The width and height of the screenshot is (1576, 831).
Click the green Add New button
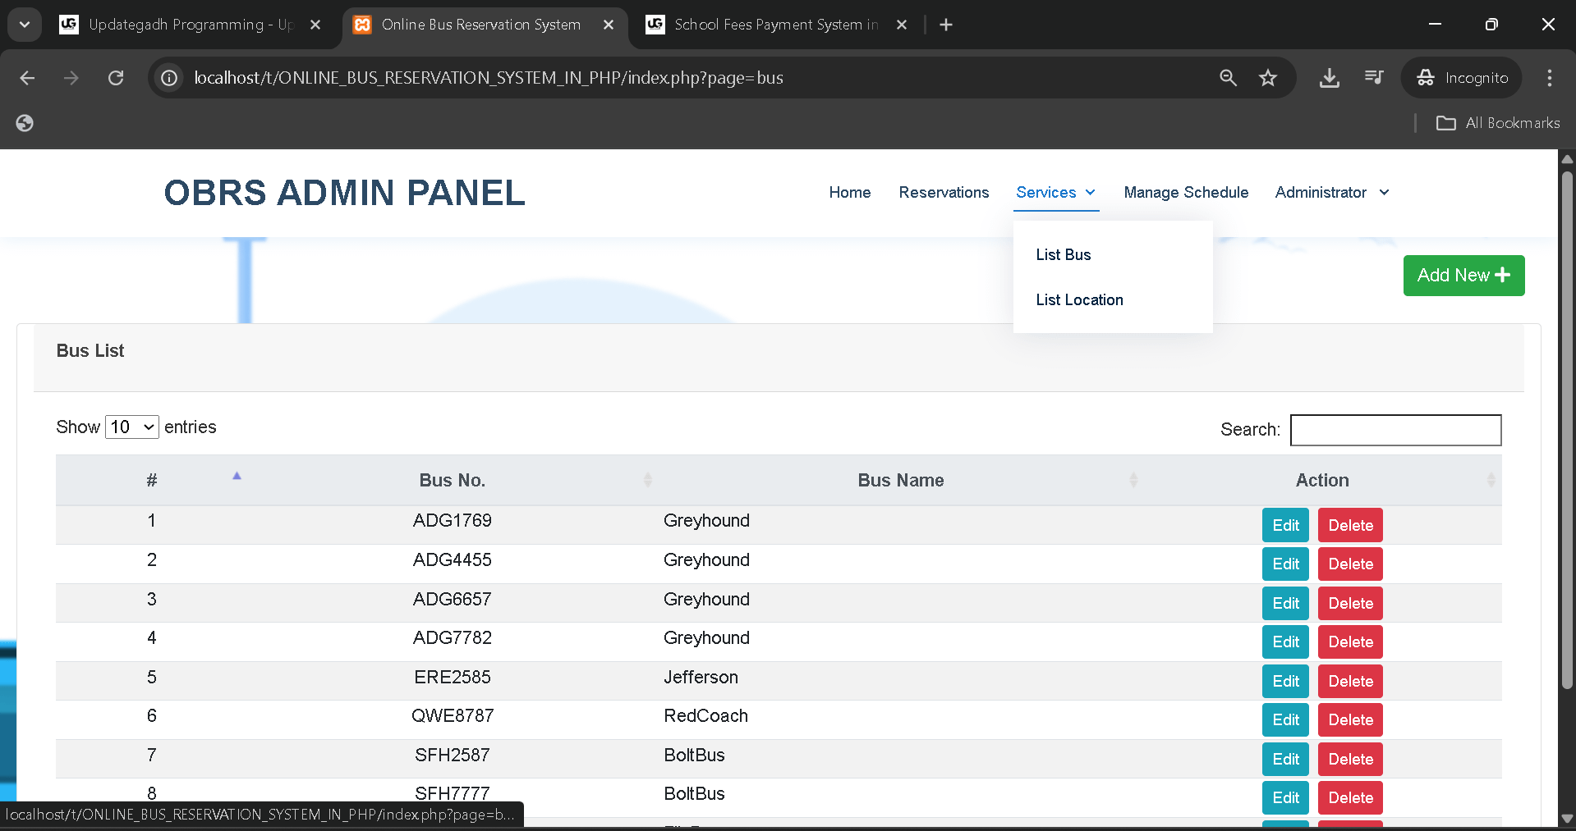pos(1463,276)
